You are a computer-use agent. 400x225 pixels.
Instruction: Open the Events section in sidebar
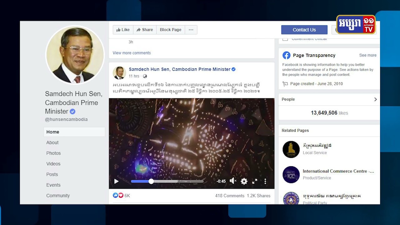click(x=53, y=185)
